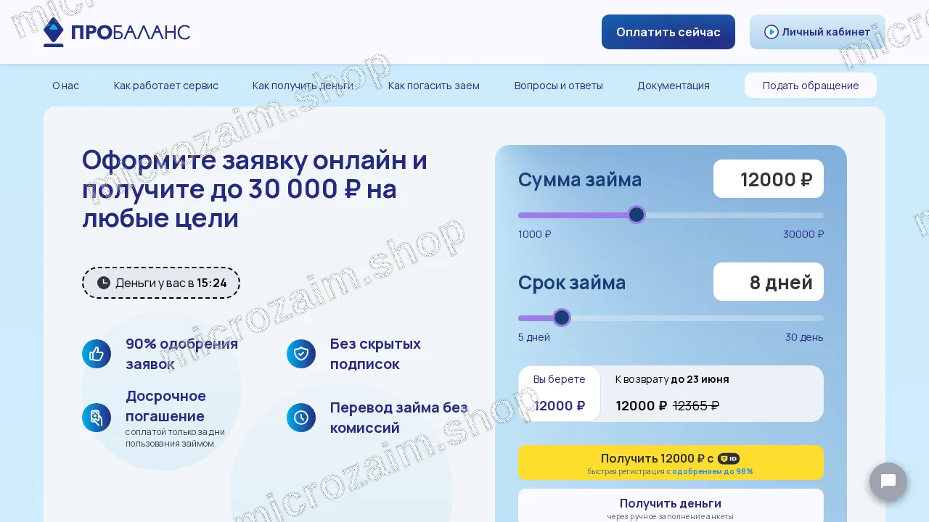
Task: Click the ПроБаланс logo icon
Action: point(54,32)
